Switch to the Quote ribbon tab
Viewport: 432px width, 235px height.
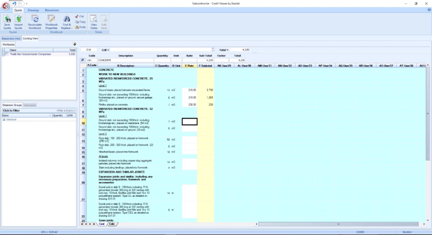pos(18,10)
